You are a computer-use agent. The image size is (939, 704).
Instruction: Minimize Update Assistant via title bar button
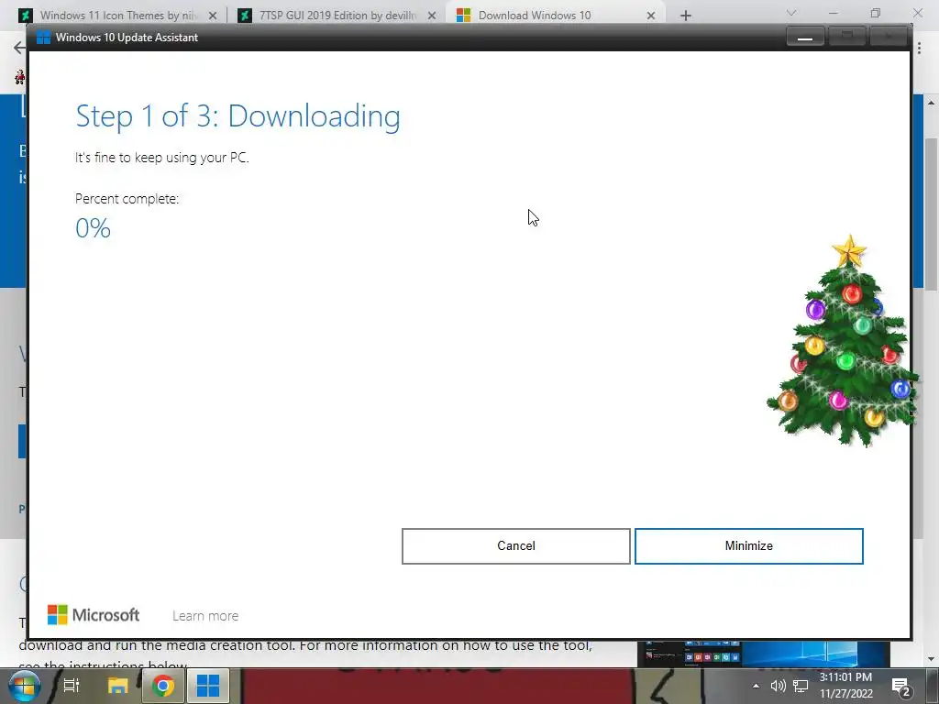[x=805, y=37]
